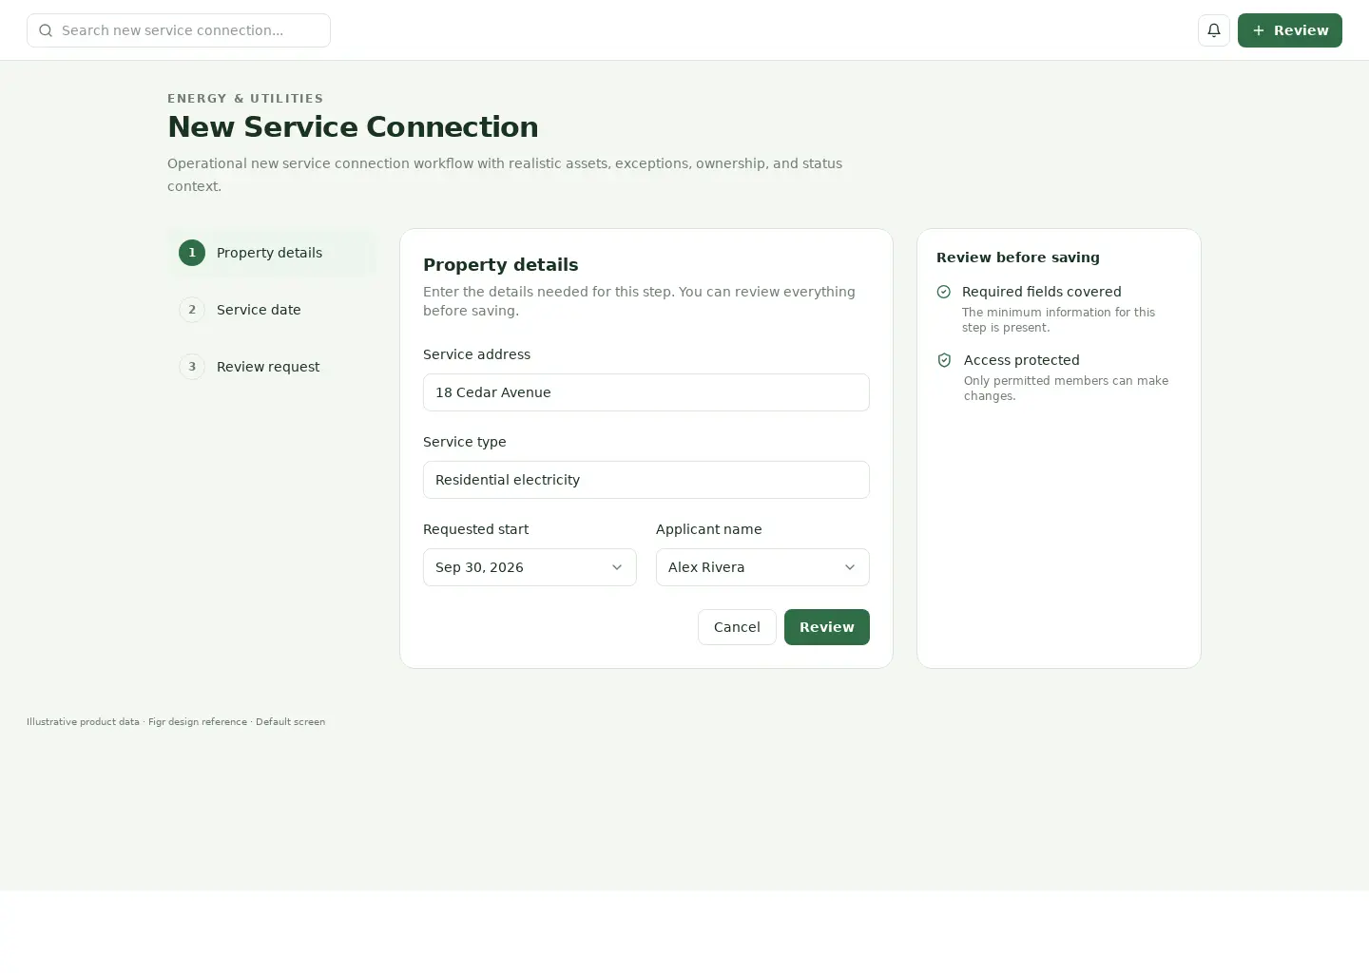Click the Requested start label
Viewport: 1369px width, 973px height.
475,529
